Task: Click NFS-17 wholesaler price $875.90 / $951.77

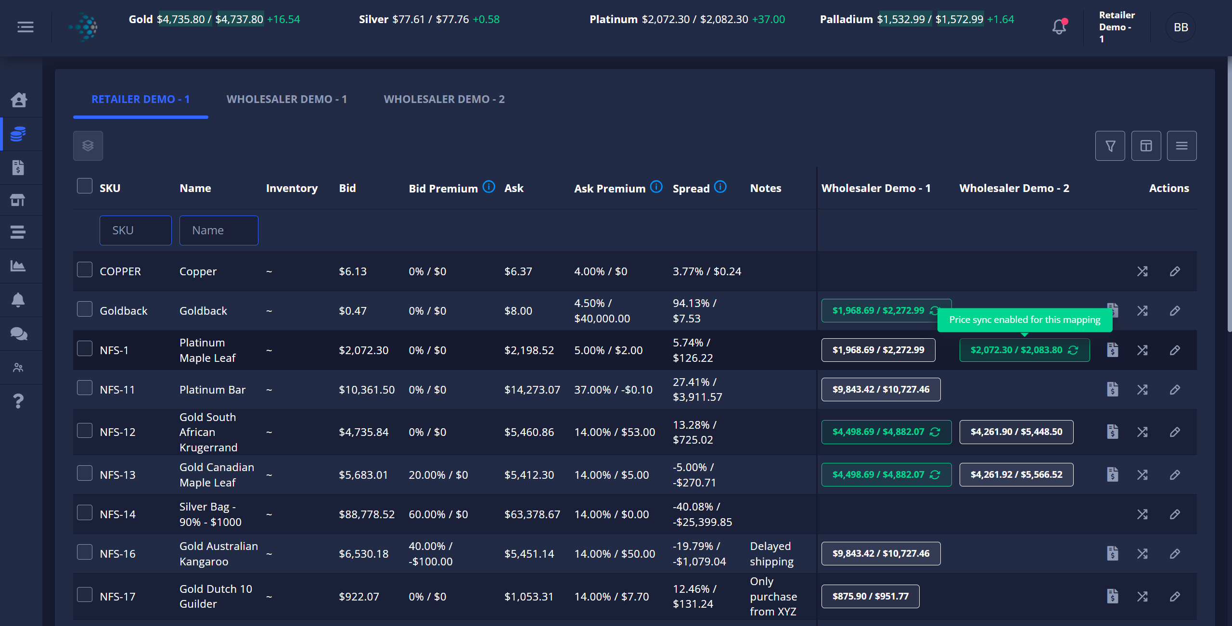Action: [870, 597]
